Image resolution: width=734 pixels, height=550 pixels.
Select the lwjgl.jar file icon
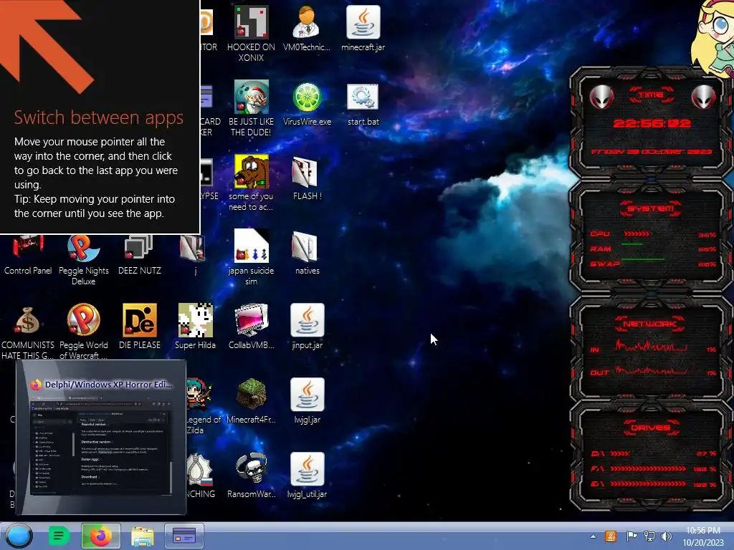307,395
